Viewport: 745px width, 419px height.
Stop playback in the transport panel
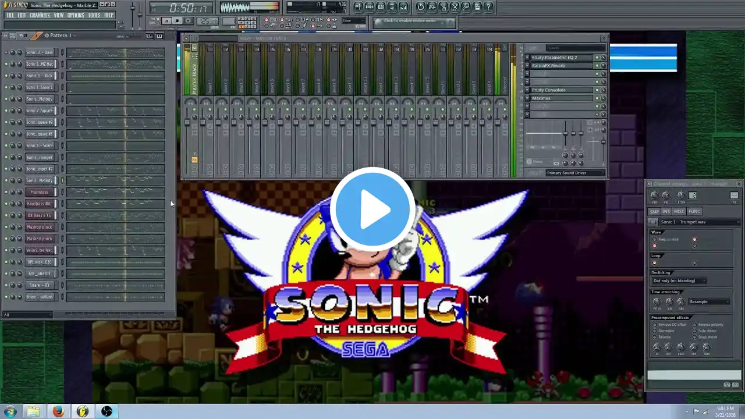pyautogui.click(x=178, y=21)
